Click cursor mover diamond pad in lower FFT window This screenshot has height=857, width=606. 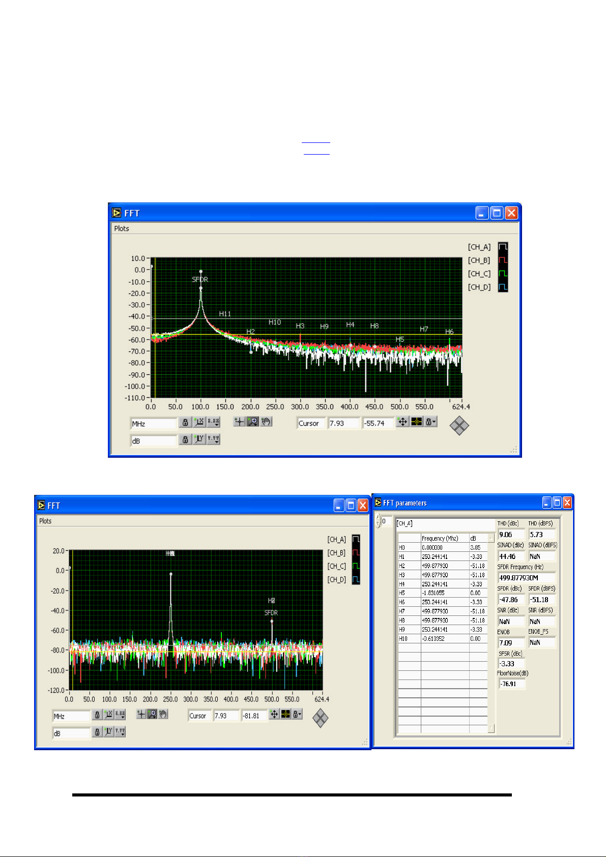[x=320, y=718]
